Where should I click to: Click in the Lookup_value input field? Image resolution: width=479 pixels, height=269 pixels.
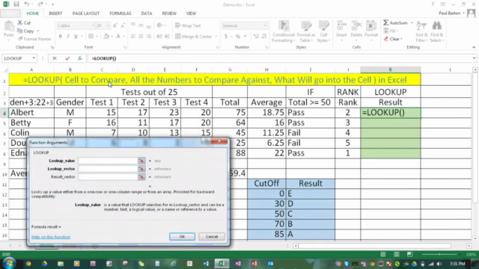pyautogui.click(x=108, y=161)
